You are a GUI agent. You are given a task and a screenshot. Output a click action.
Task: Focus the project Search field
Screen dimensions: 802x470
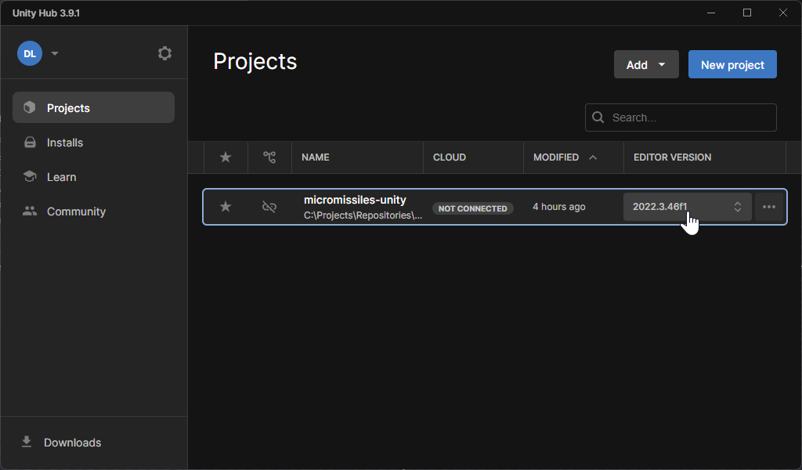click(681, 117)
